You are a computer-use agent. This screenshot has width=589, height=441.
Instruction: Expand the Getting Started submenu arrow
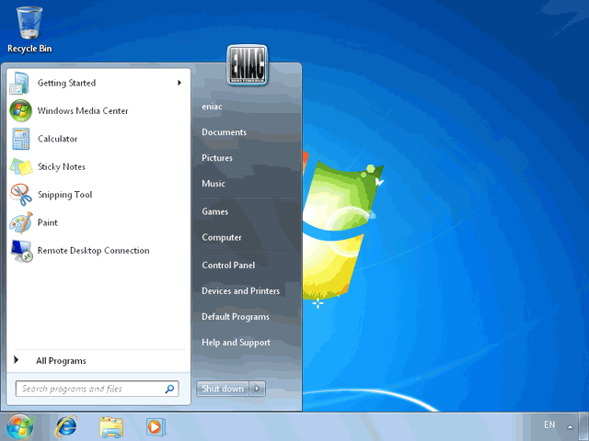pyautogui.click(x=179, y=83)
